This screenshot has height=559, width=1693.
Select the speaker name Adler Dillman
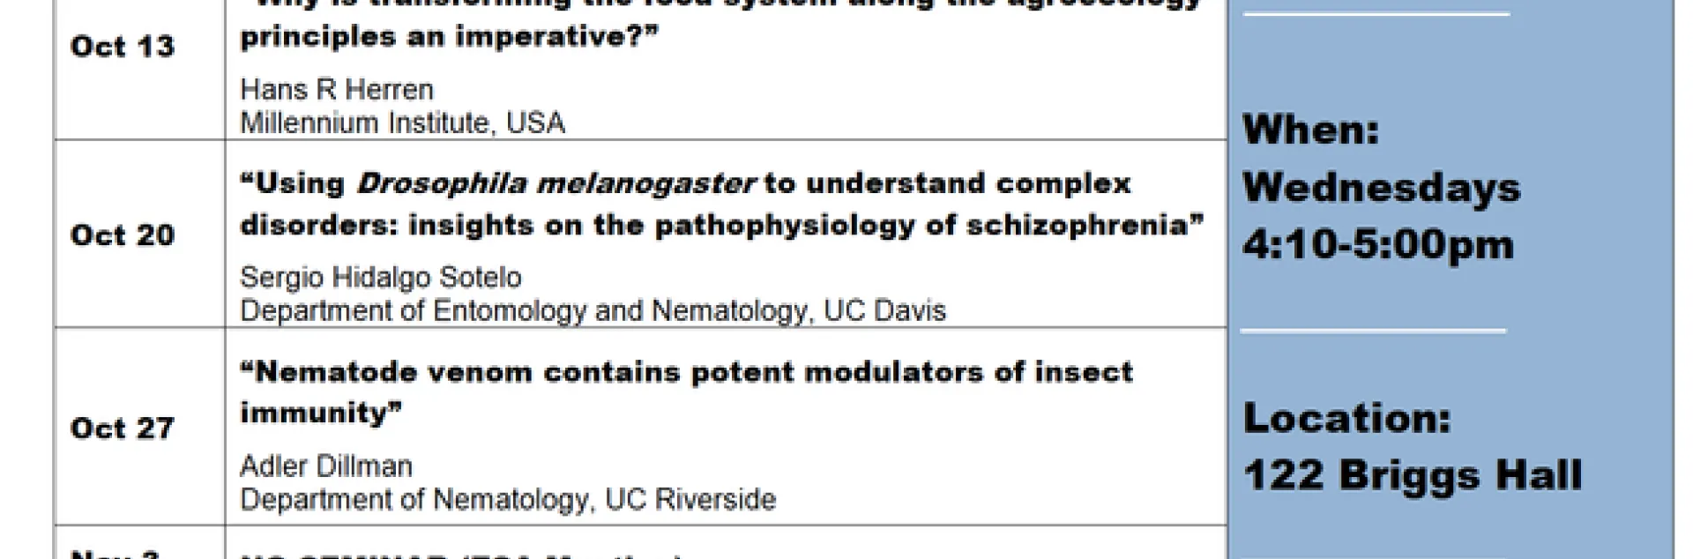pyautogui.click(x=326, y=466)
